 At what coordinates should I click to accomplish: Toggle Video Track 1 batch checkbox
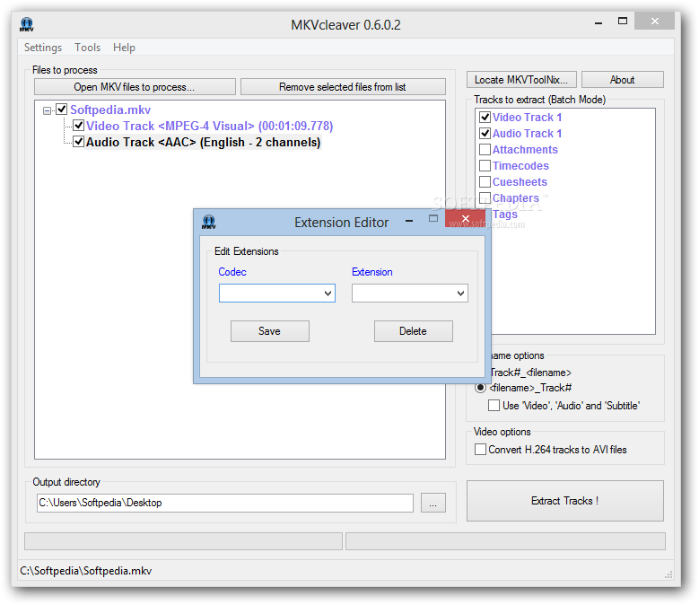pos(485,118)
